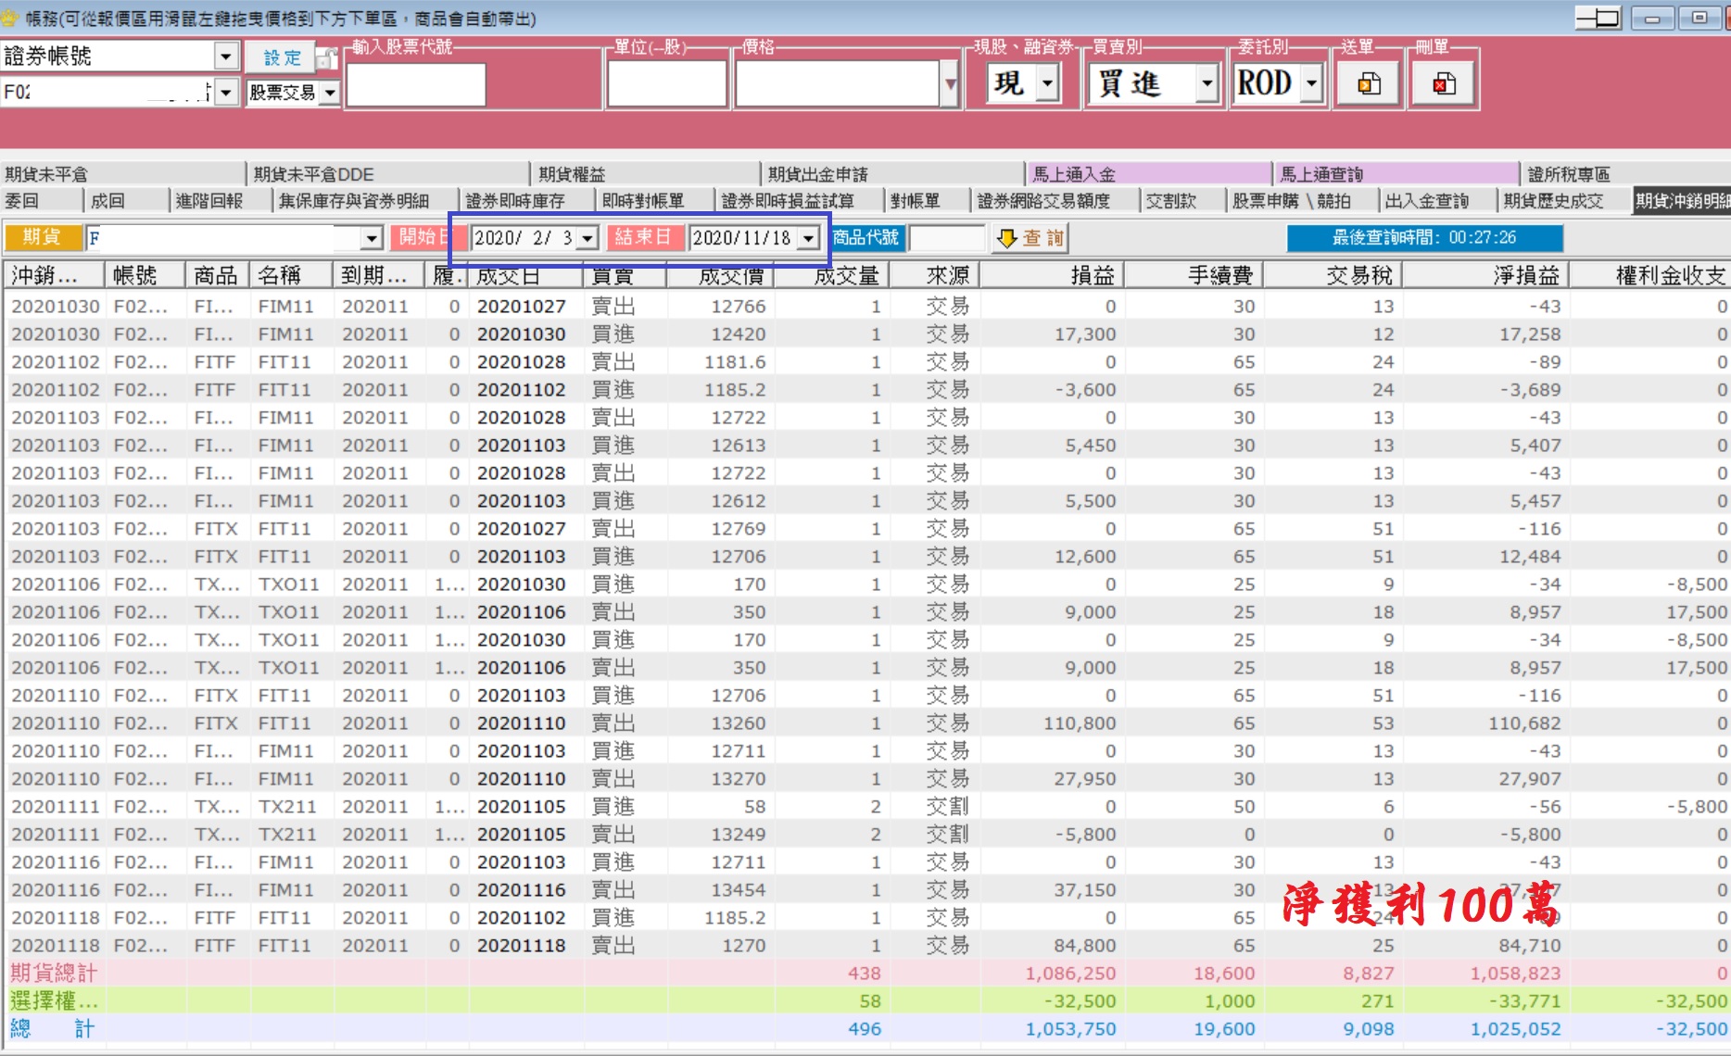
Task: Expand the ROD order type dropdown
Action: click(1311, 84)
